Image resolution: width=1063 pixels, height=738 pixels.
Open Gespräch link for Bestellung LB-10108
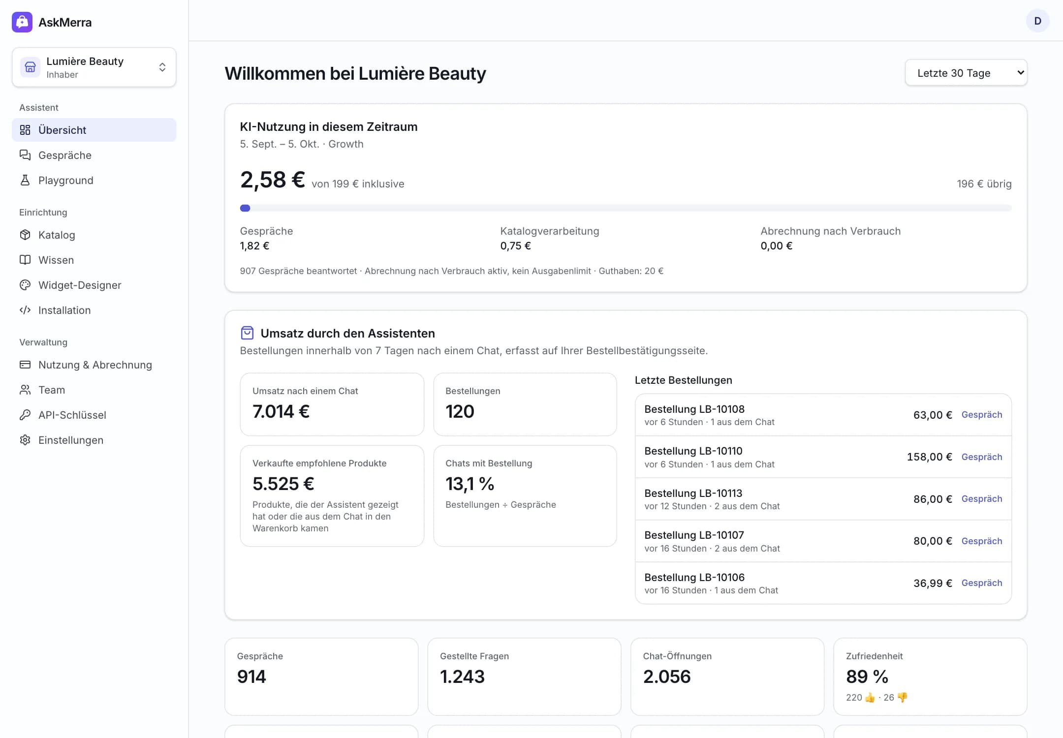(x=982, y=415)
